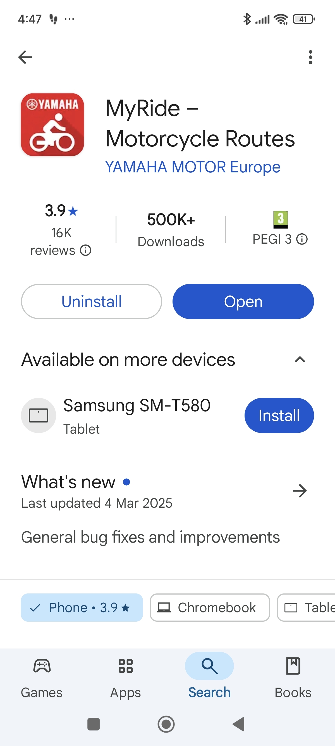Tap the PEGI 3 info icon
Viewport: 335px width, 746px height.
[x=302, y=239]
